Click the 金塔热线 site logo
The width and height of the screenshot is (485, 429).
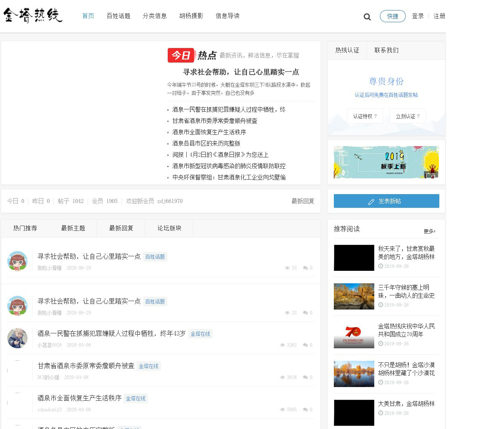point(33,16)
